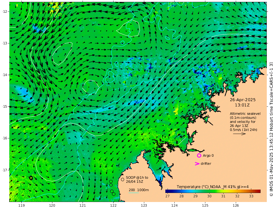Click the 30 value on temperature scale
This screenshot has width=273, height=211.
click(209, 196)
